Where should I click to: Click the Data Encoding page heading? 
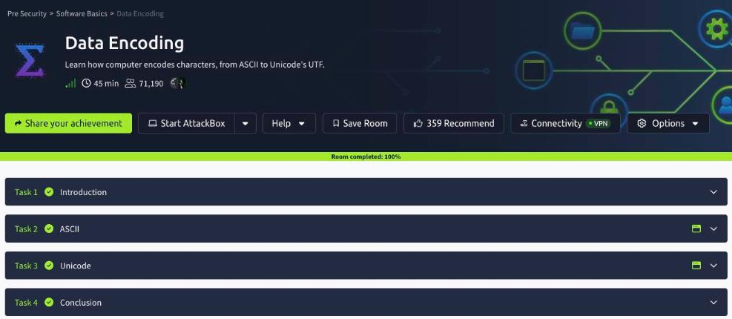click(124, 43)
